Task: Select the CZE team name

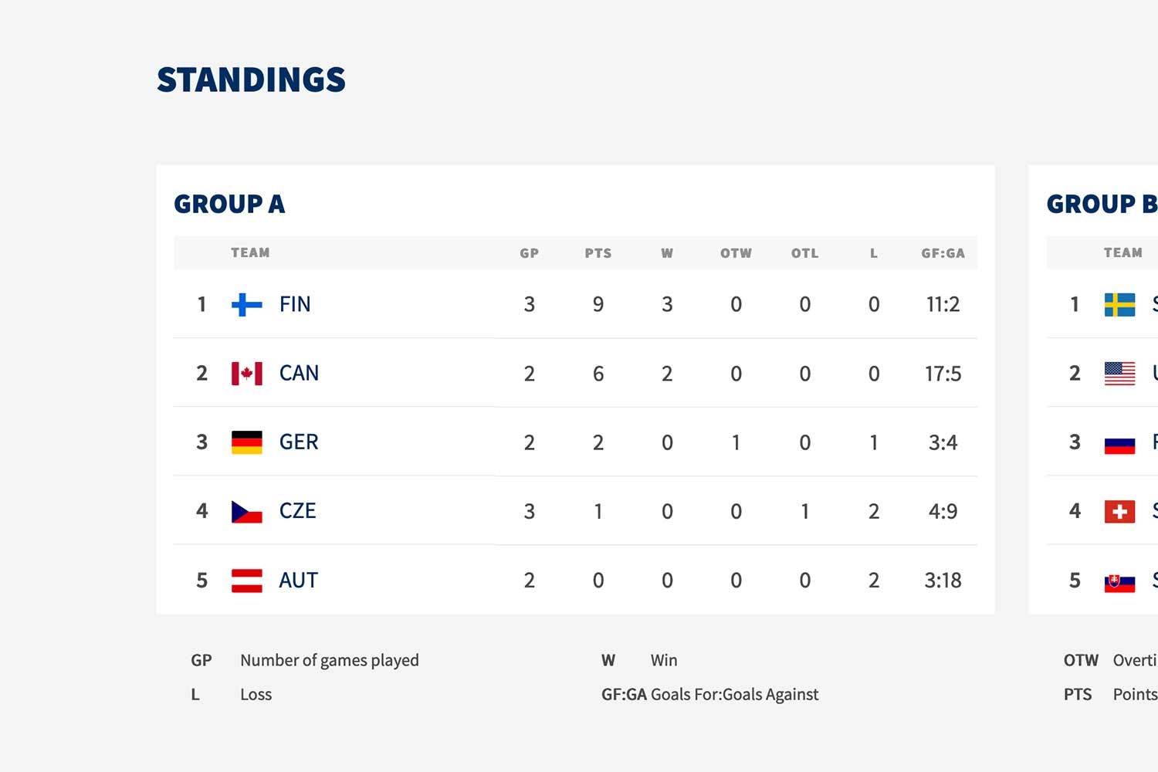Action: pos(297,511)
